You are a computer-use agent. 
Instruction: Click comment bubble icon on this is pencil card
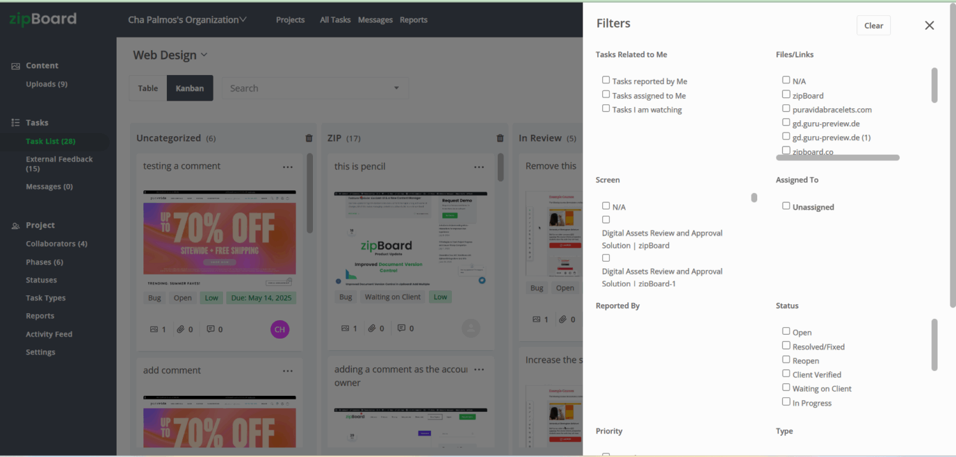pos(402,328)
